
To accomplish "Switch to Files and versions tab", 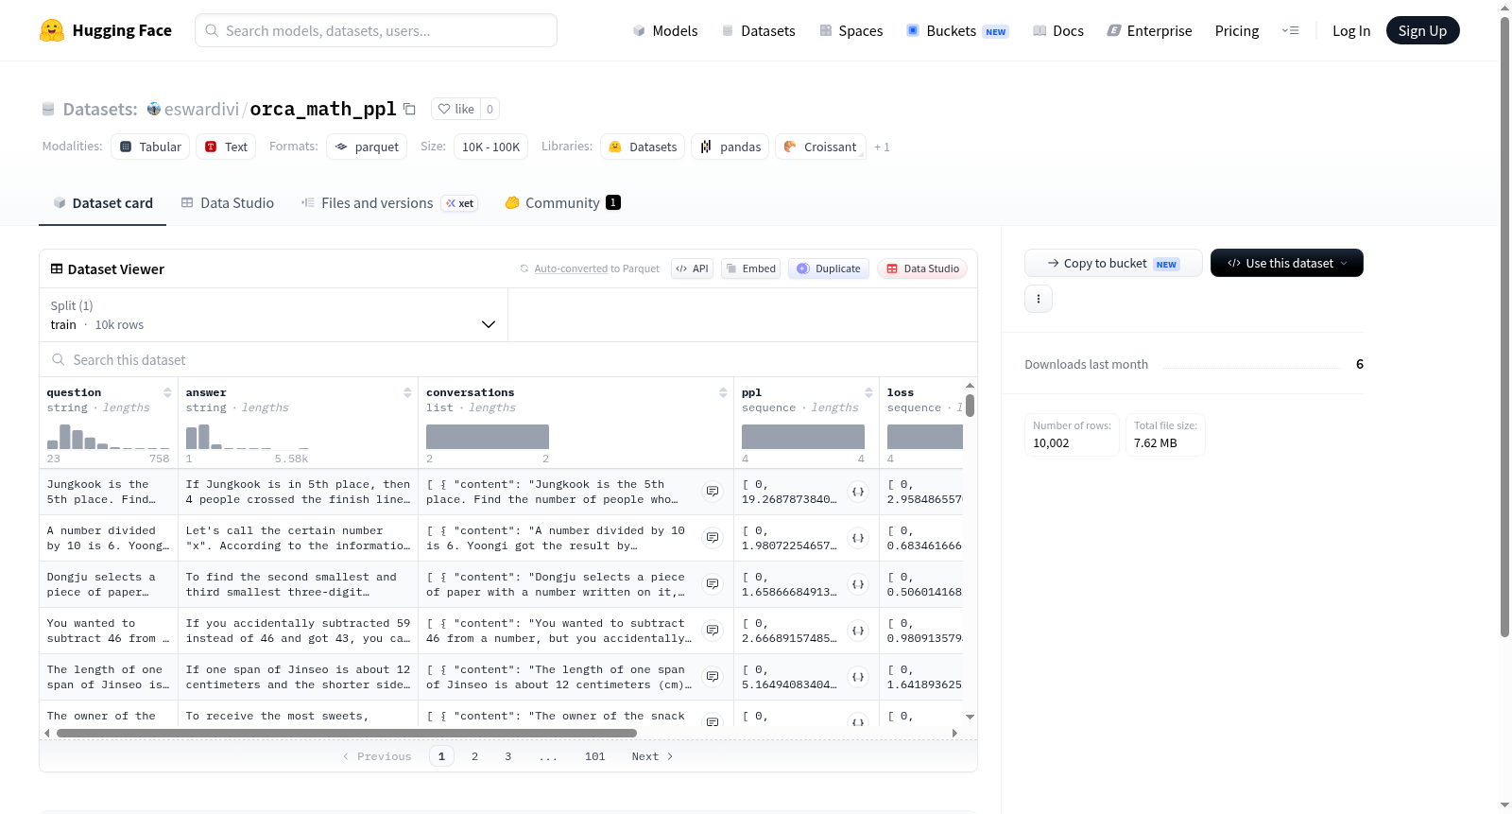I will point(389,202).
